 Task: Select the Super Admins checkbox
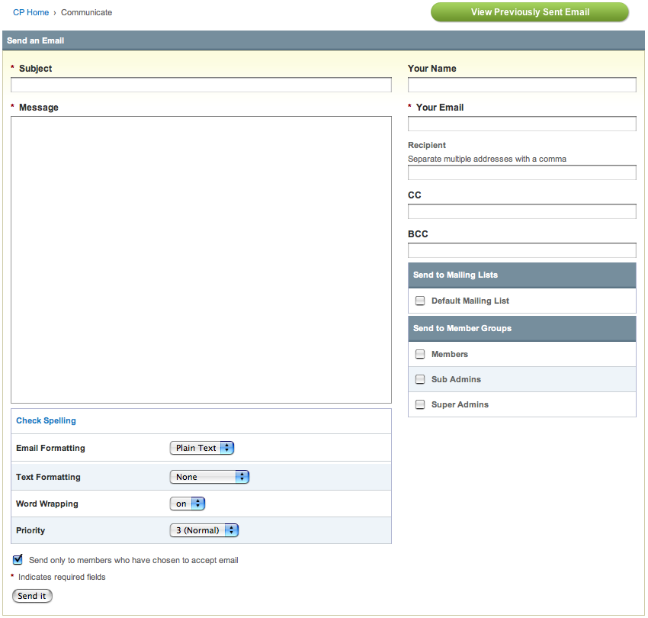coord(420,404)
